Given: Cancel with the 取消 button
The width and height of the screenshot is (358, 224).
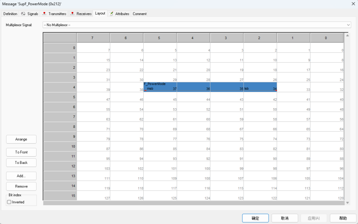Looking at the screenshot, I should click(285, 218).
